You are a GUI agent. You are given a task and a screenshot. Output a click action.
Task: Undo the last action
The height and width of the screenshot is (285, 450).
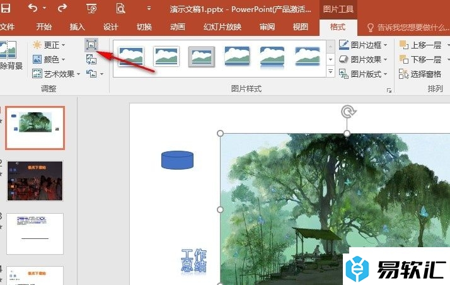tap(33, 8)
